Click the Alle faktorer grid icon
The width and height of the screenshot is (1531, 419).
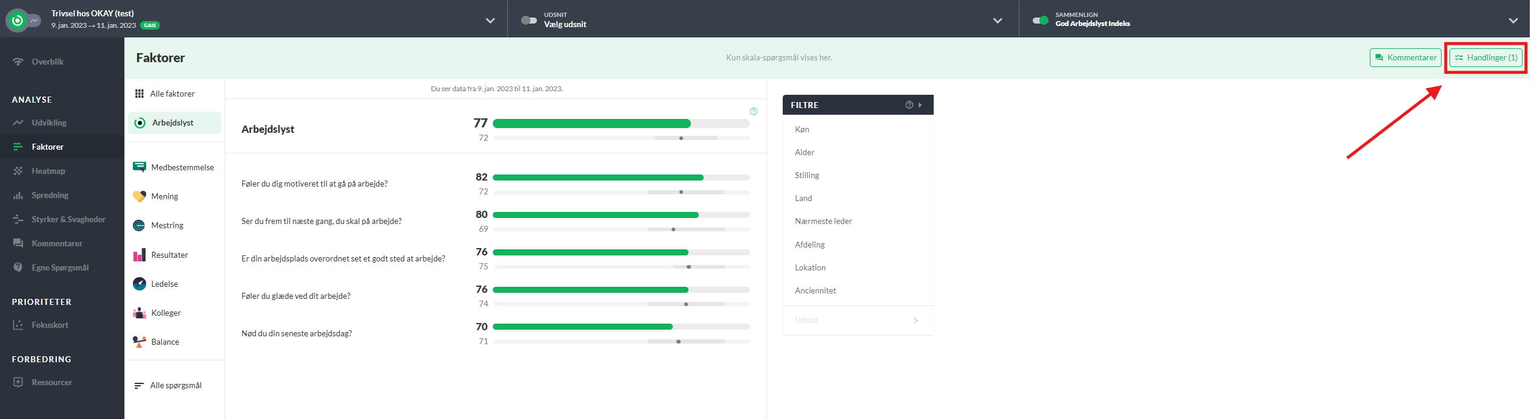point(140,94)
